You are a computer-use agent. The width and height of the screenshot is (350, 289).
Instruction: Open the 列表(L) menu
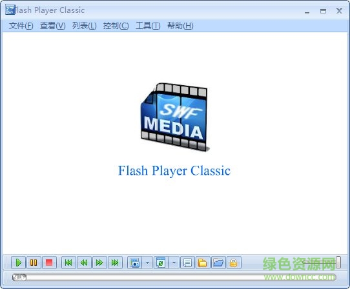[85, 26]
